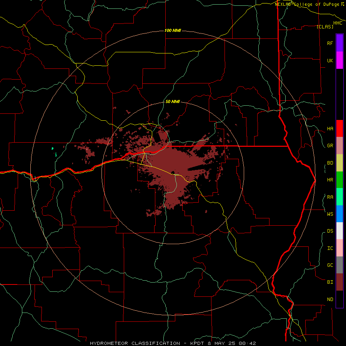346x346 pixels.
Task: Click the HR green legend swatch
Action: click(339, 180)
